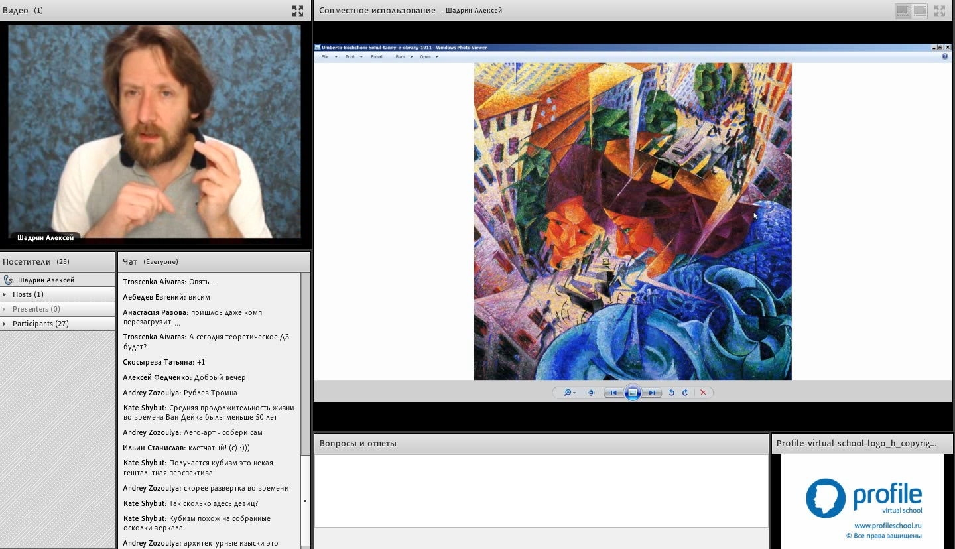Image resolution: width=955 pixels, height=549 pixels.
Task: Open Photo Viewer help question mark icon
Action: point(945,57)
